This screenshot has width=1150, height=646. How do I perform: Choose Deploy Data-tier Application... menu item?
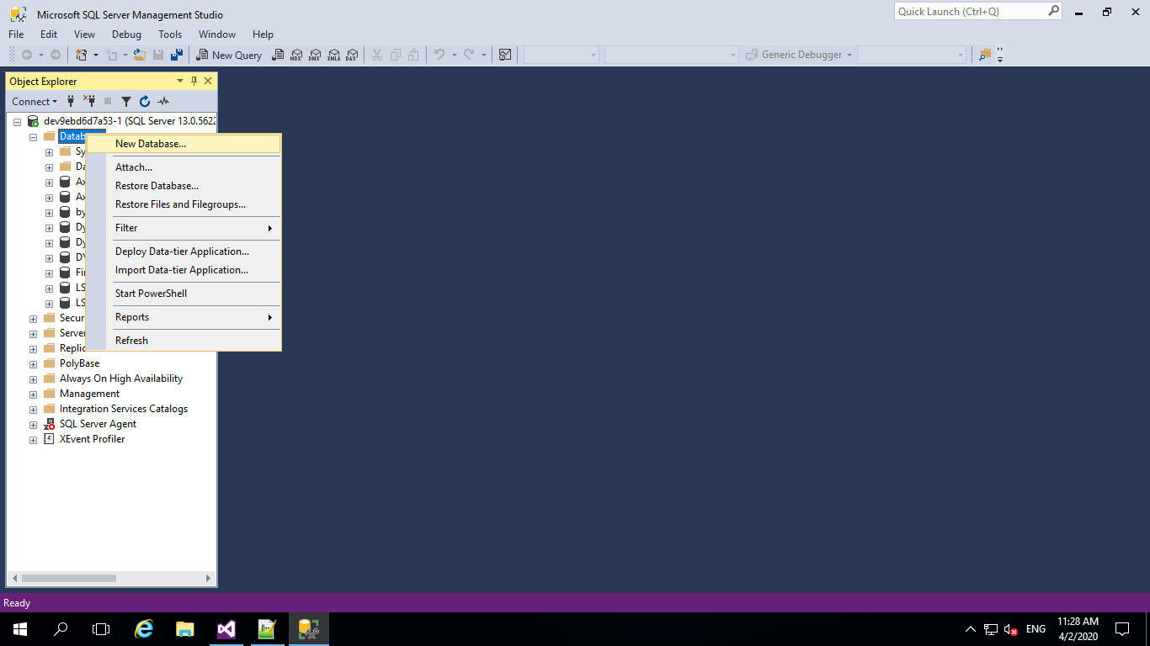tap(184, 252)
